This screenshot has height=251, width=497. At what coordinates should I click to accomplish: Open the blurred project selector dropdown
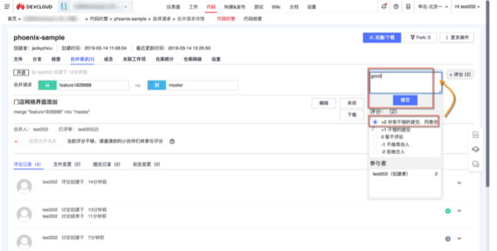pyautogui.click(x=100, y=7)
